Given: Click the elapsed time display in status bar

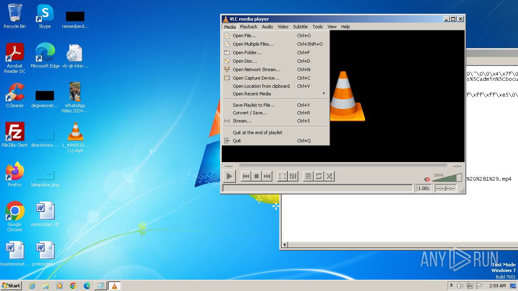Looking at the screenshot, I should (x=446, y=188).
